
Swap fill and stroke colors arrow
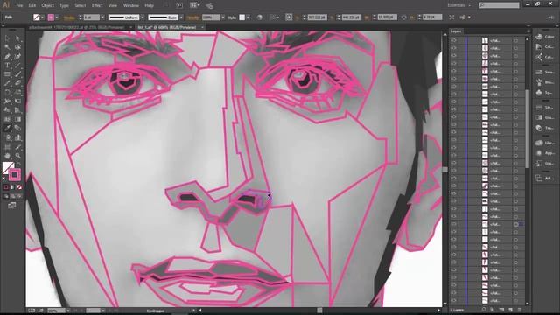pos(19,164)
